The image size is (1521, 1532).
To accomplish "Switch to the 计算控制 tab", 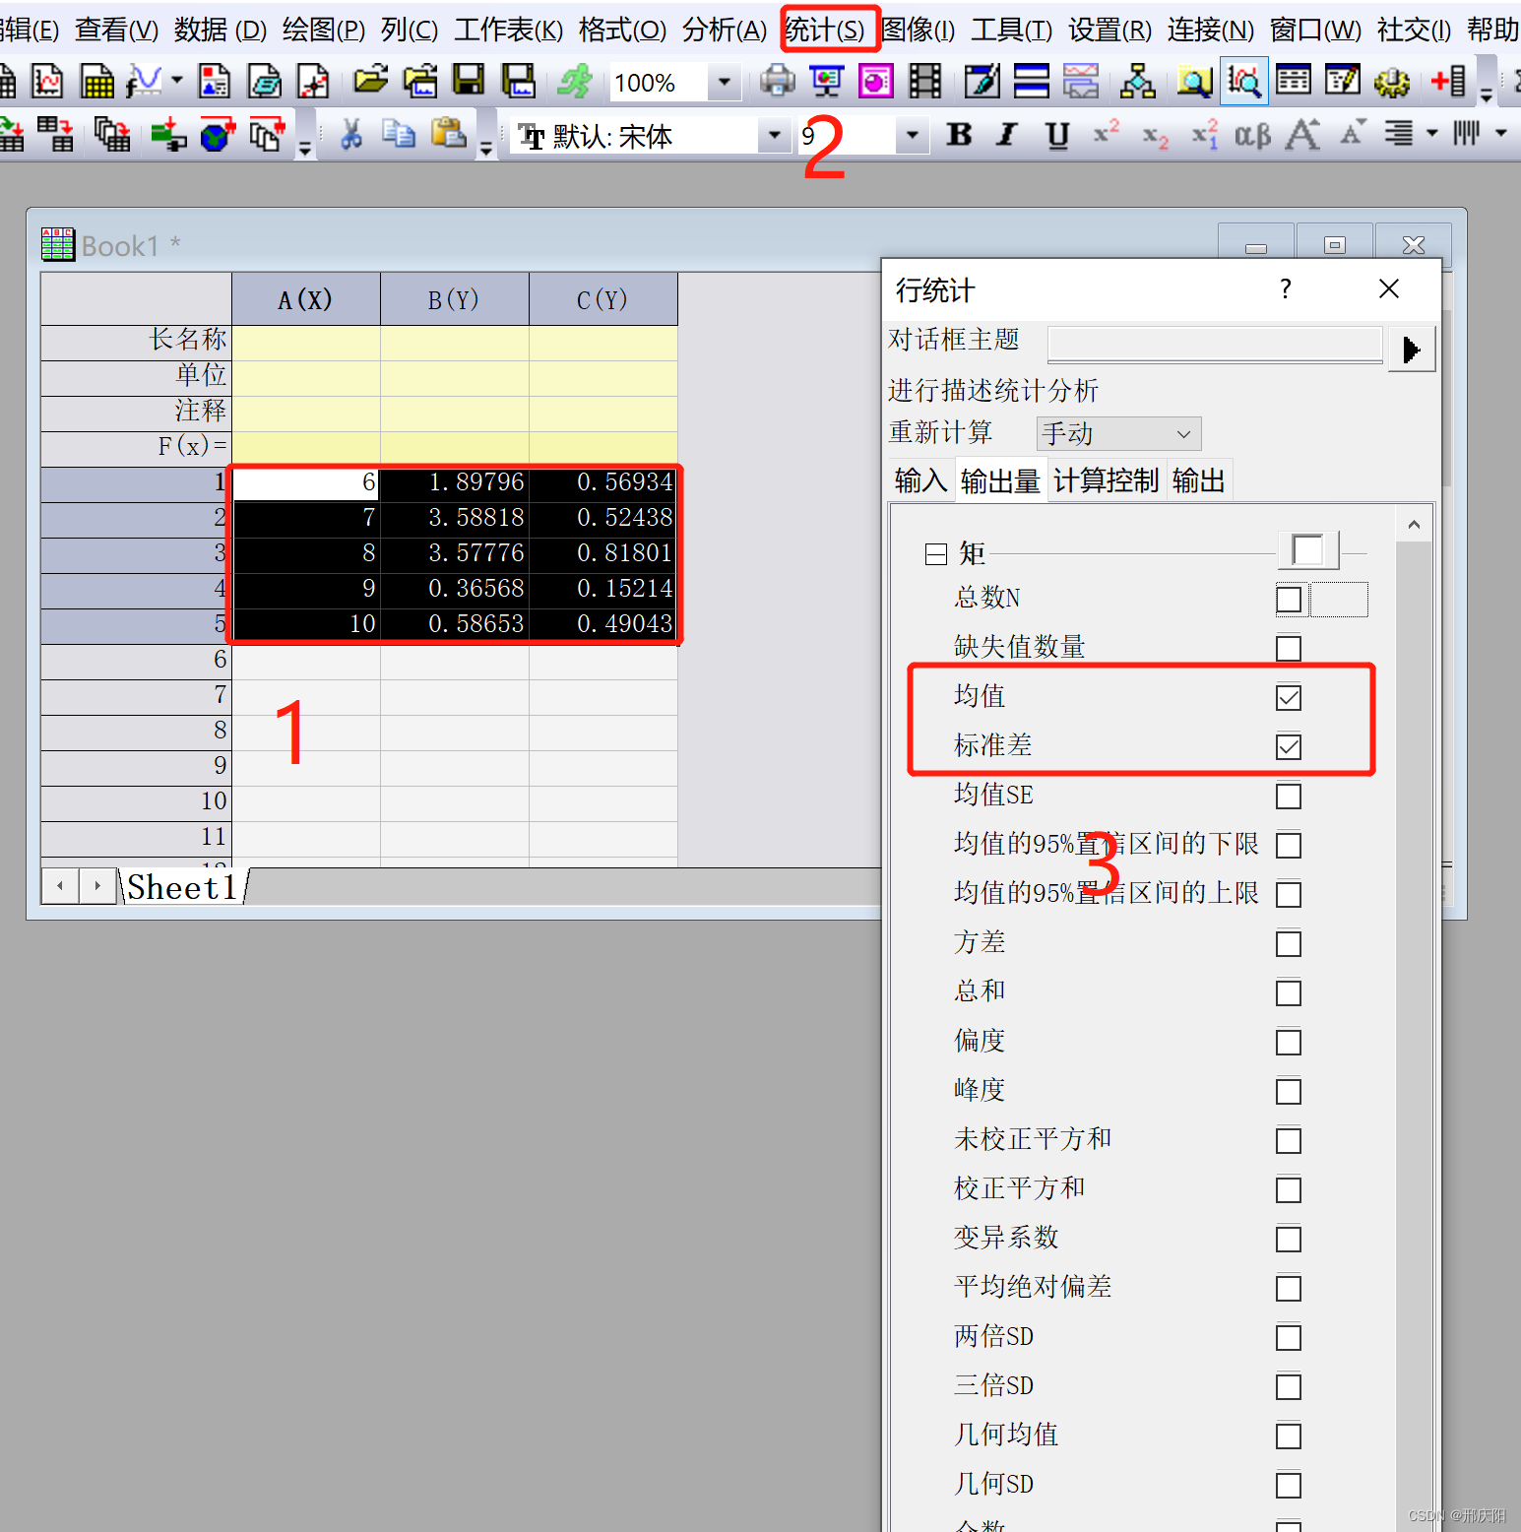I will (1106, 479).
